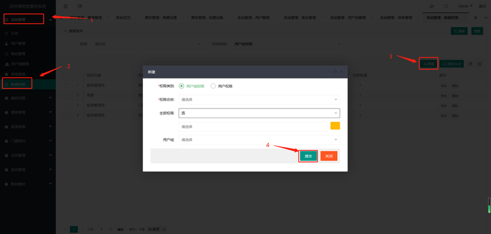Click the 请选择 field beside yellow button

tap(254, 126)
